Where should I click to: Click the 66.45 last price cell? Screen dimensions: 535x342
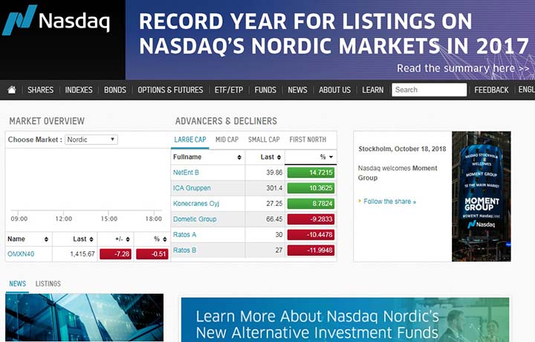tap(274, 219)
